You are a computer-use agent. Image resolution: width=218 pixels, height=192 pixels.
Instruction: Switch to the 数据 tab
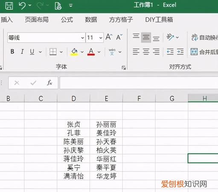coord(91,20)
